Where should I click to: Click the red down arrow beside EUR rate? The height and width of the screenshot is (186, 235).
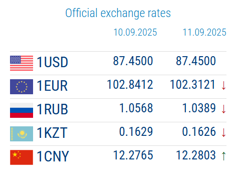(x=223, y=85)
